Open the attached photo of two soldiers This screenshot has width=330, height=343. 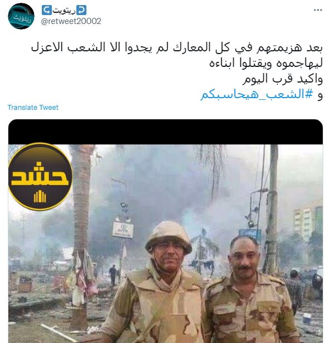point(166,244)
